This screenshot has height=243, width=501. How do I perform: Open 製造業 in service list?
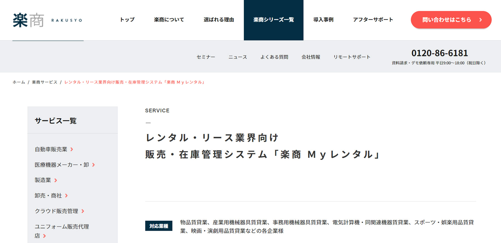(x=43, y=180)
